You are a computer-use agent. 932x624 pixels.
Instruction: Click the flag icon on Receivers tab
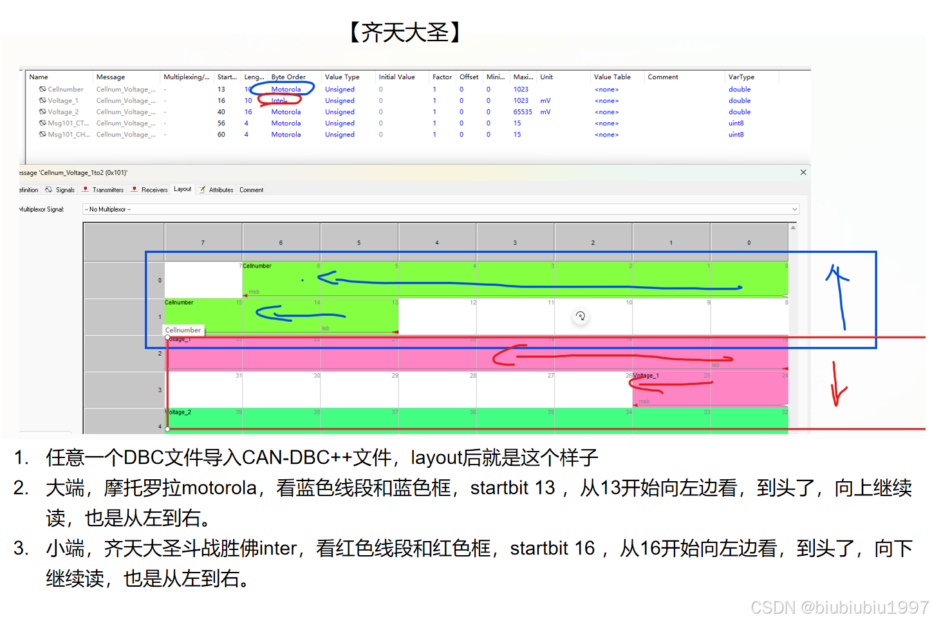point(135,189)
